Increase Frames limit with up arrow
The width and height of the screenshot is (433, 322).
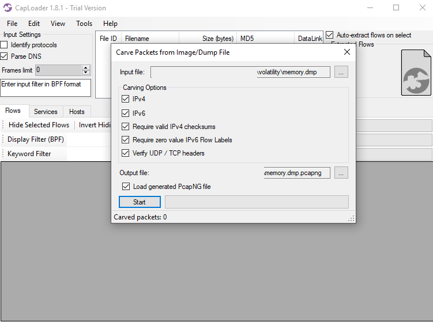click(86, 68)
